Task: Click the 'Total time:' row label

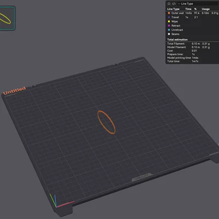Action: 174,61
